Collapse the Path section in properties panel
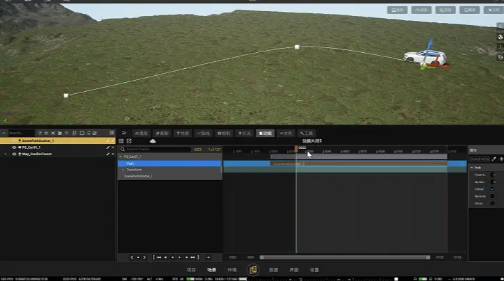Screen dimensions: 504x281 coord(472,168)
